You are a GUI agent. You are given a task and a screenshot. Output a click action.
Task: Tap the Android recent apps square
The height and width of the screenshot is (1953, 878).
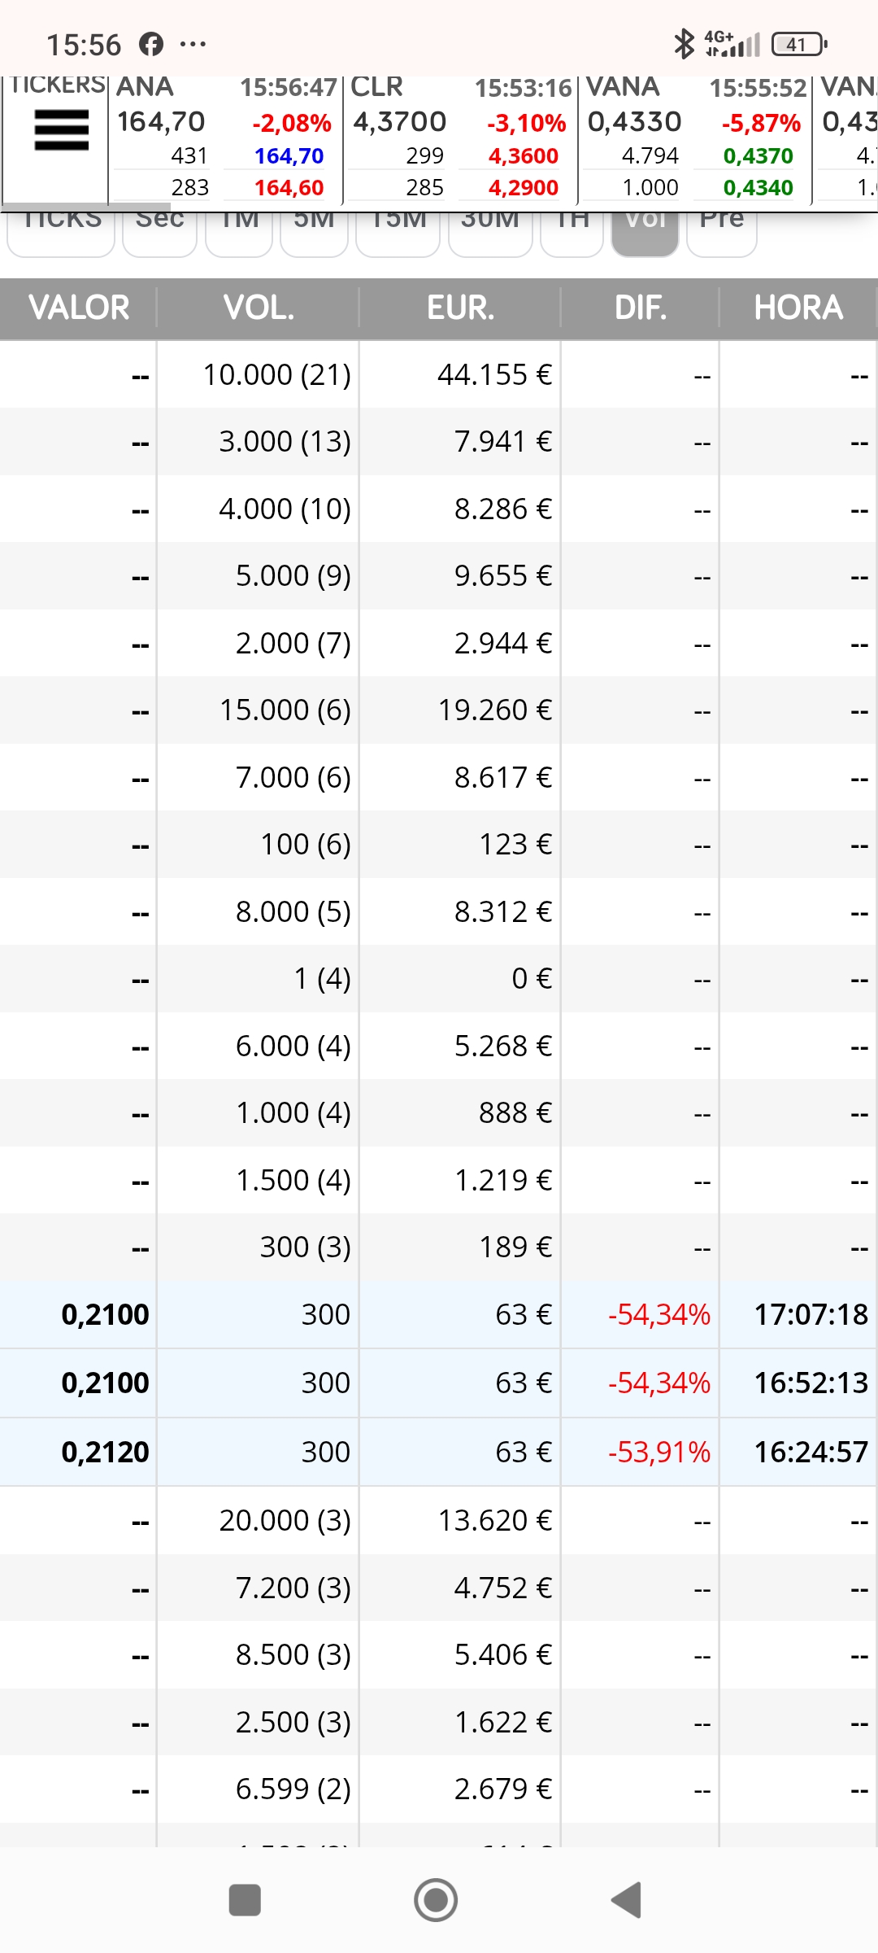click(x=245, y=1900)
